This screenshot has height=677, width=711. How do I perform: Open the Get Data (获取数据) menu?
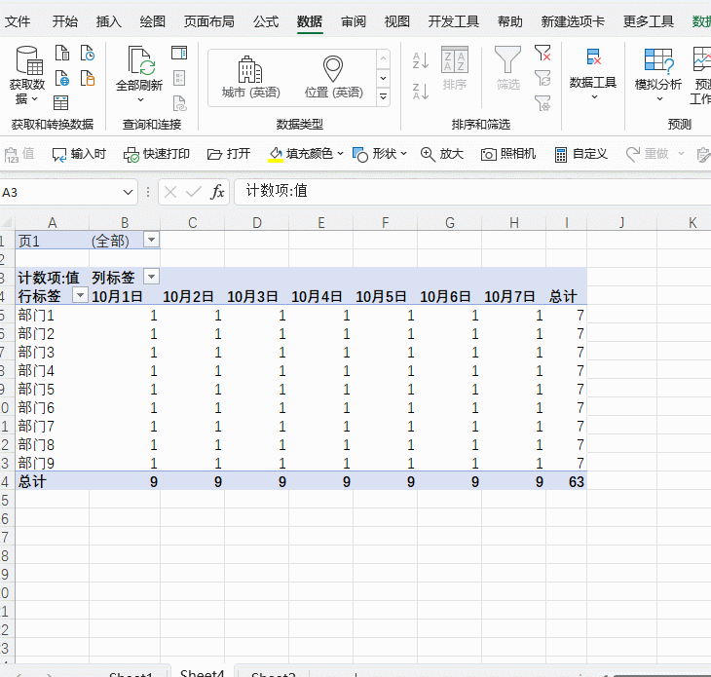[26, 75]
